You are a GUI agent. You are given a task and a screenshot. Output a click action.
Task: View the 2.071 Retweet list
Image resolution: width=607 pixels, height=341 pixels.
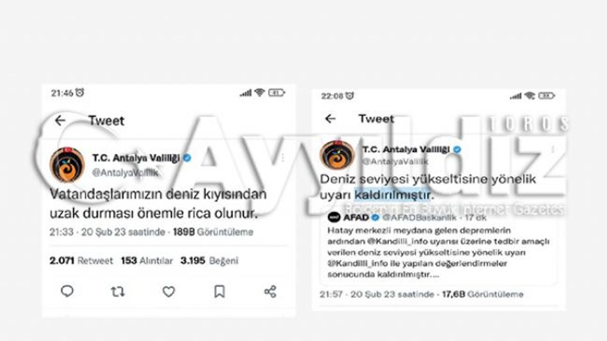[x=81, y=260]
